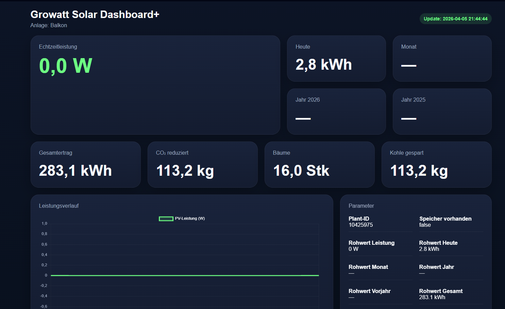The width and height of the screenshot is (505, 309).
Task: Click the 1,0 y-axis tick label
Action: 44,224
